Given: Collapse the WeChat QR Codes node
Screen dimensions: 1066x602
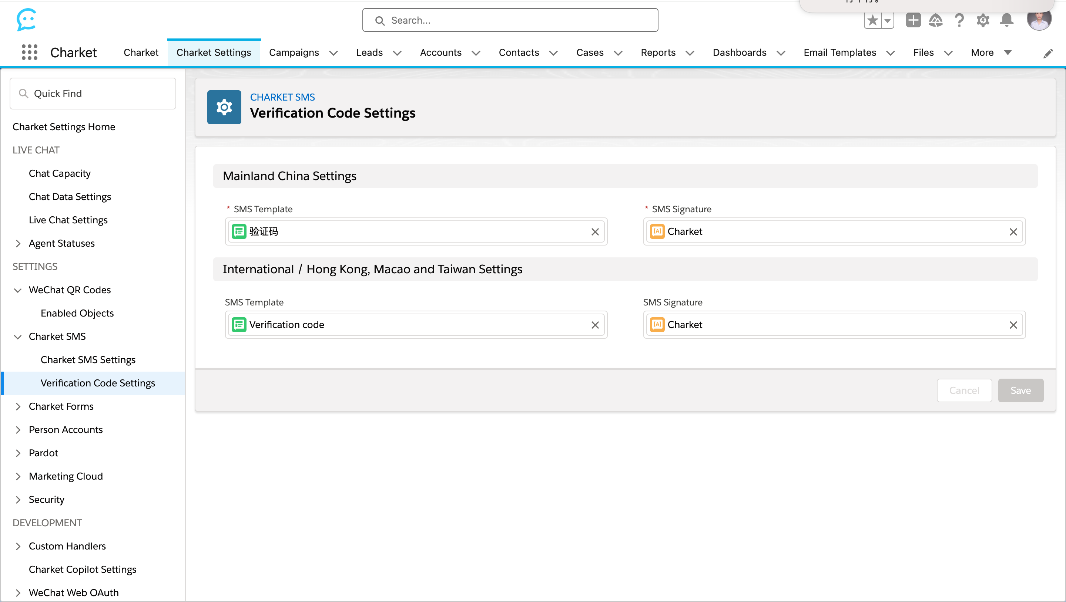Looking at the screenshot, I should 18,290.
